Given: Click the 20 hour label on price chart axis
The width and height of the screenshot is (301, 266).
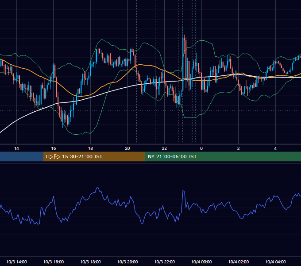Looking at the screenshot, I should pos(127,149).
